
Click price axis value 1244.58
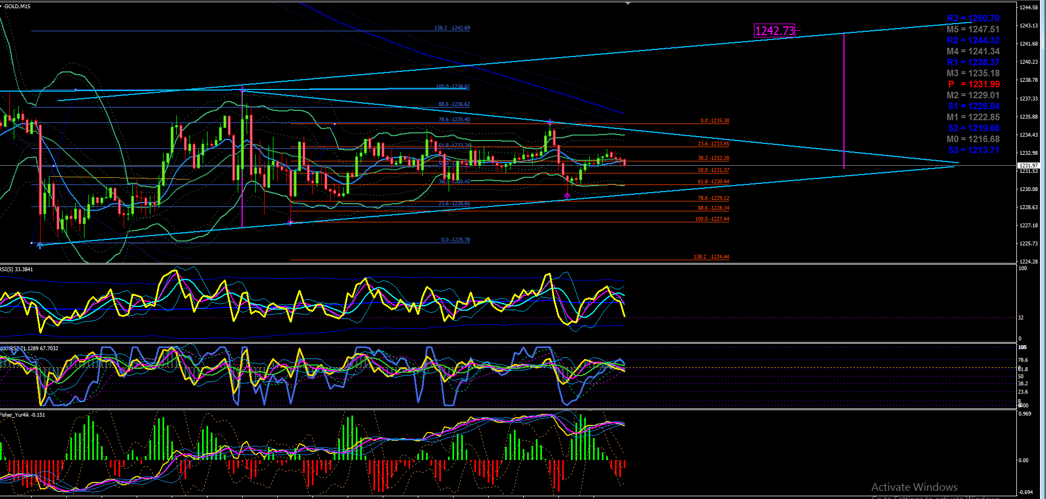tap(1029, 7)
